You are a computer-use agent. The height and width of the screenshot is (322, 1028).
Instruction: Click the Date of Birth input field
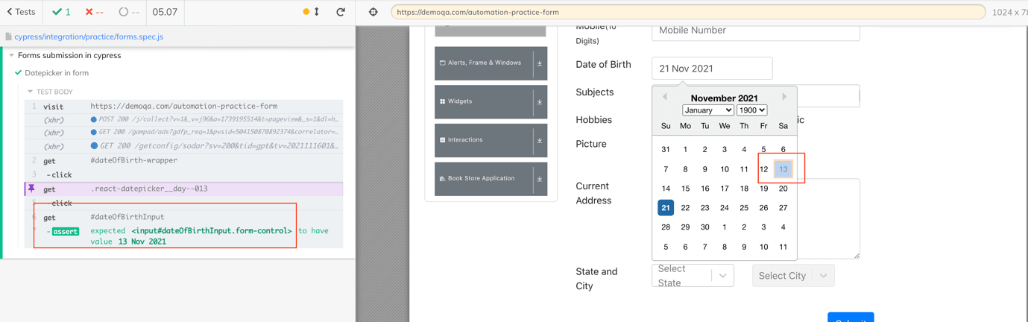point(711,69)
